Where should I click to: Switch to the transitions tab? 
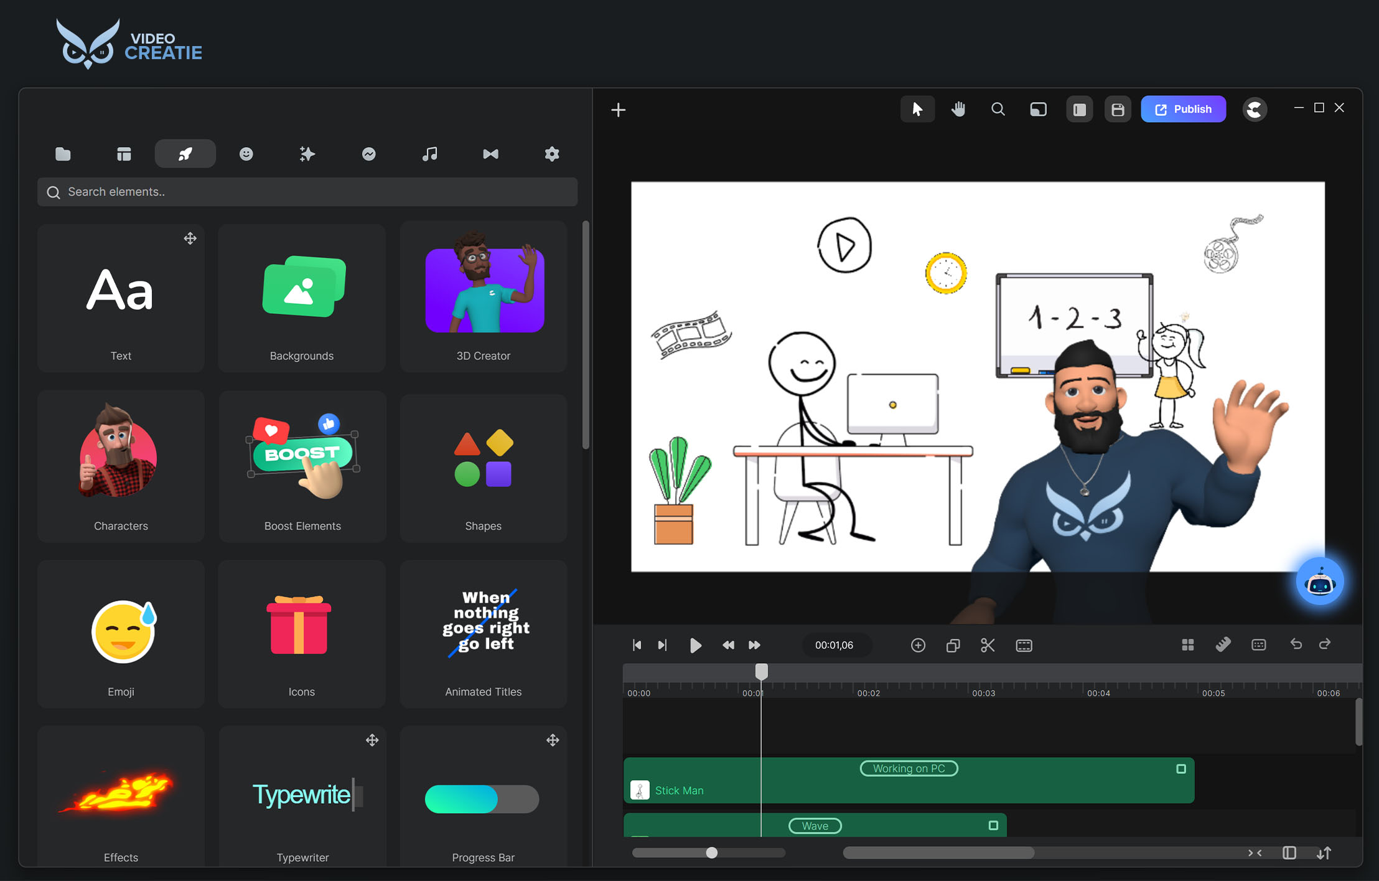[490, 154]
